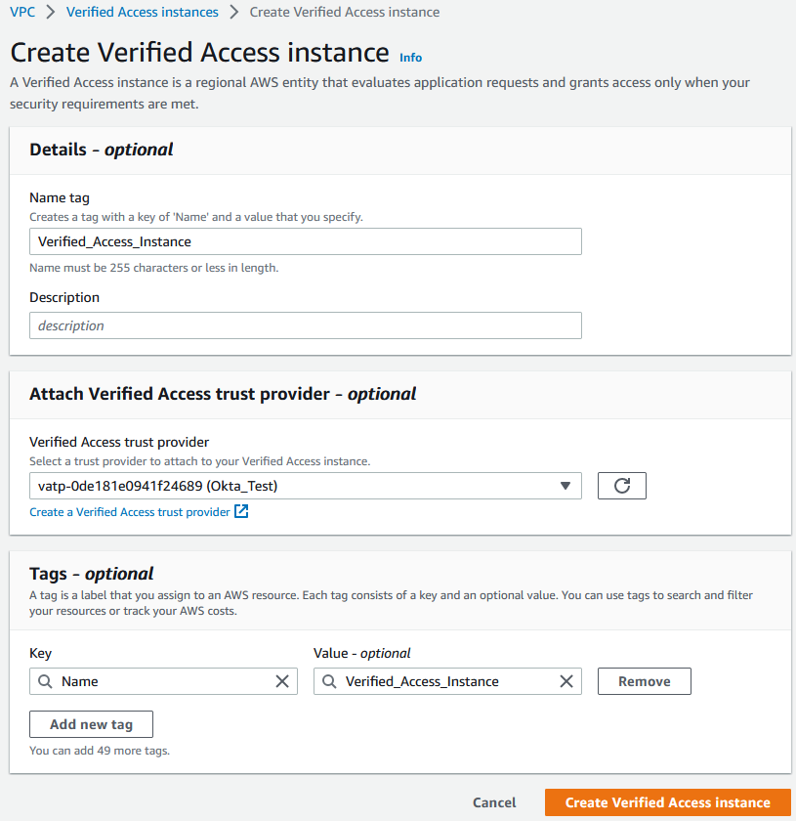Add a new tag
The image size is (796, 821).
tap(91, 724)
